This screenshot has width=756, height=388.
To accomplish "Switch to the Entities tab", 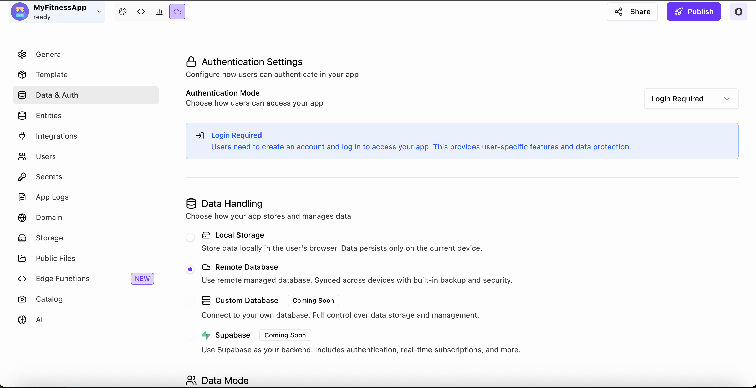I will click(49, 116).
